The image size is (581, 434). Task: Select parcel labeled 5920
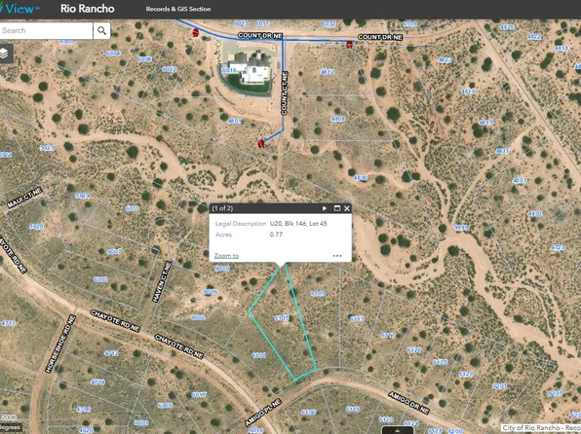click(x=36, y=227)
